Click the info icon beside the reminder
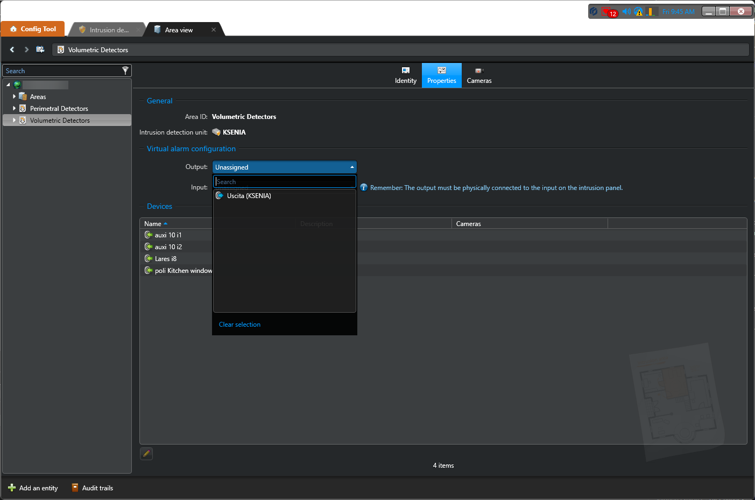 [x=364, y=187]
